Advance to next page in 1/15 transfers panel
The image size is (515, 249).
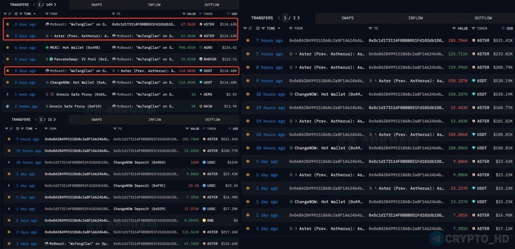coord(55,120)
